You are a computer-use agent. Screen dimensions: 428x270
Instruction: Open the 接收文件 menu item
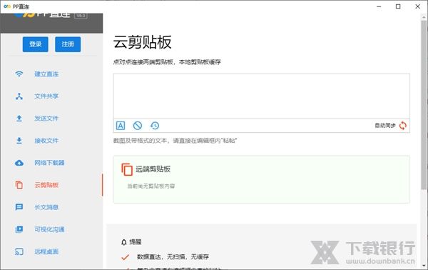point(46,141)
